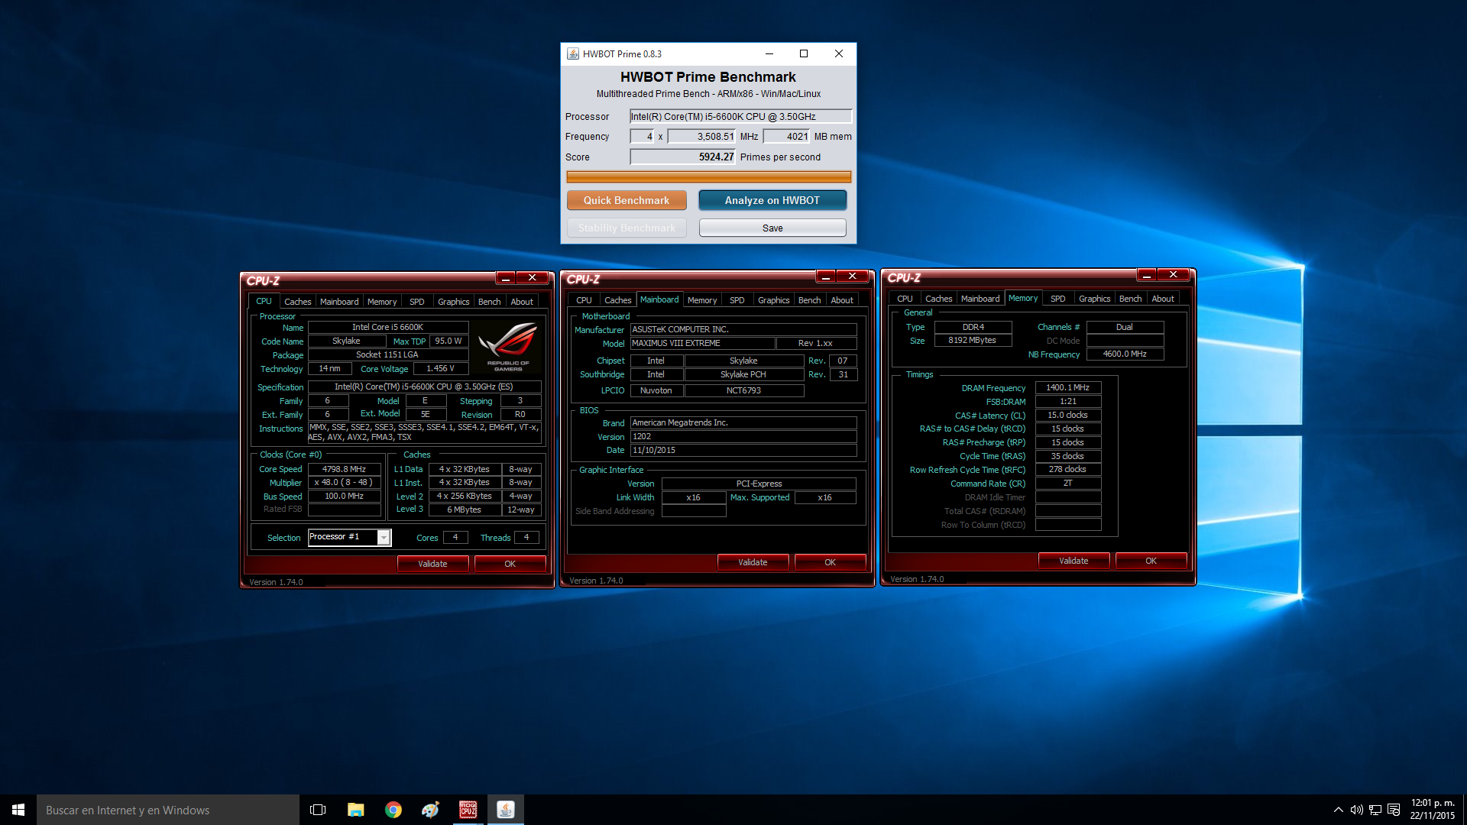Click the MAXIMUS VIII EXTREME model field
The image size is (1467, 825).
[703, 344]
